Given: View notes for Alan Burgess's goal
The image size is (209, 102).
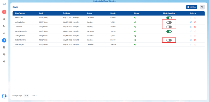Looking at the screenshot, I should [x=135, y=45].
